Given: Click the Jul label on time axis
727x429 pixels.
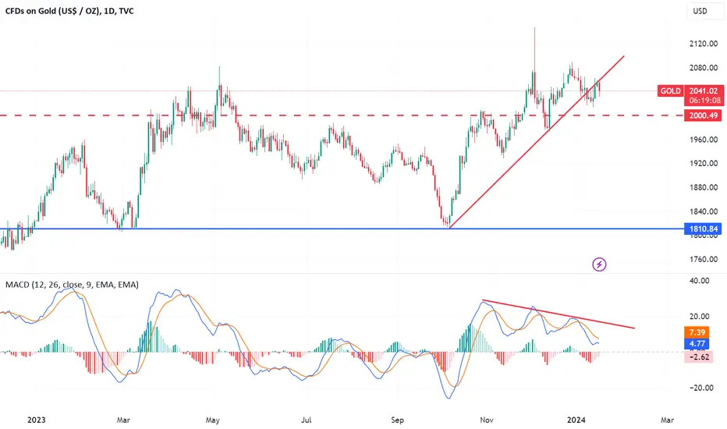Looking at the screenshot, I should click(306, 420).
